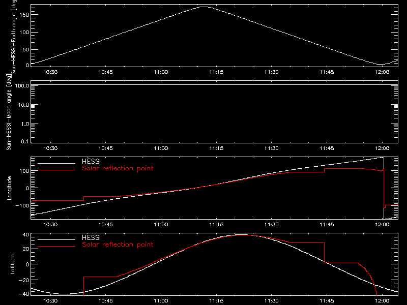This screenshot has height=305, width=407.
Task: Select the Longitude y-axis title
Action: [x=9, y=188]
